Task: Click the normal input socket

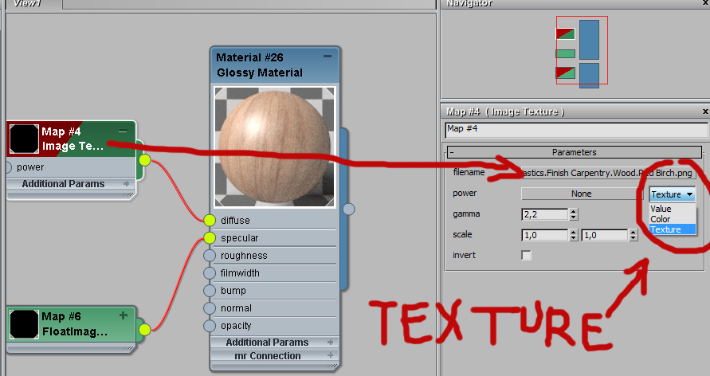Action: point(210,308)
